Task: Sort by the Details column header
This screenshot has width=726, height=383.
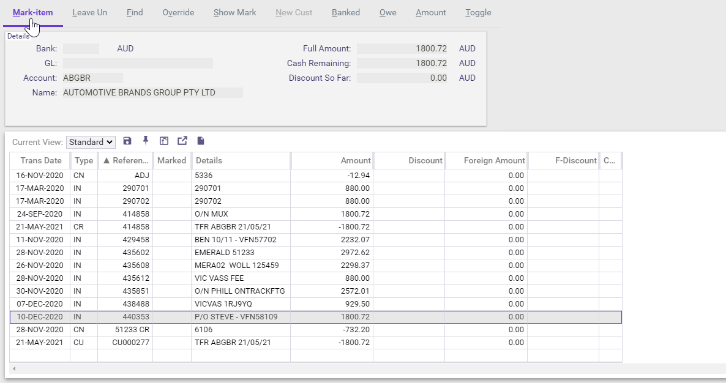Action: tap(241, 160)
